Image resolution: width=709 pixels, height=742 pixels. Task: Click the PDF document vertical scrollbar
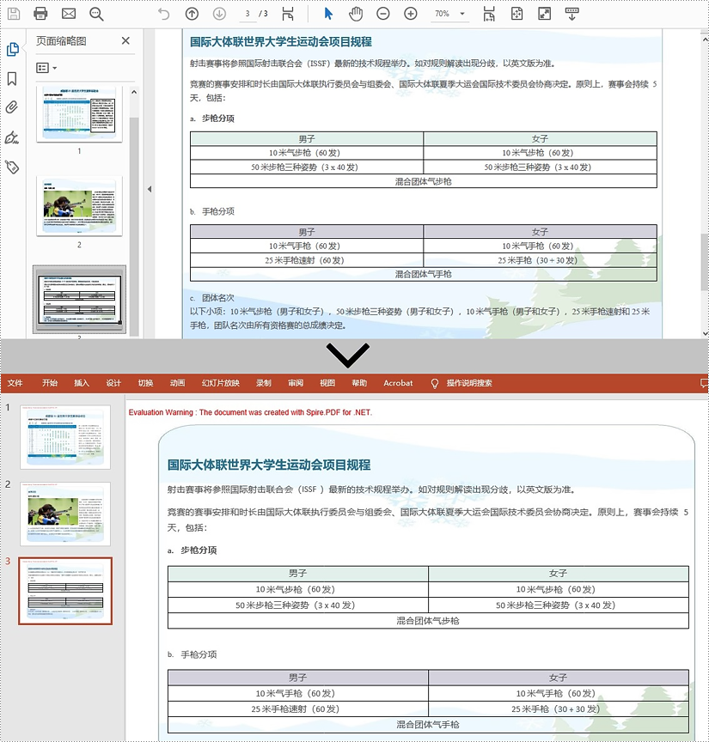[705, 262]
